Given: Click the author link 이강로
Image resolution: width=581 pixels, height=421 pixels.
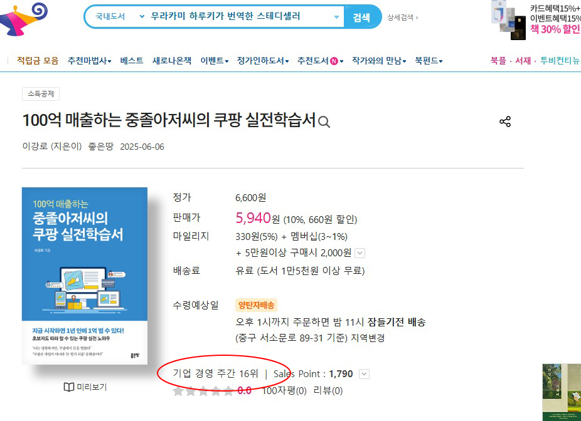Looking at the screenshot, I should [x=35, y=147].
